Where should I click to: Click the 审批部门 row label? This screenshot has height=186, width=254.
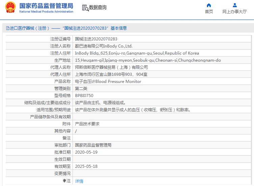[x=62, y=145]
